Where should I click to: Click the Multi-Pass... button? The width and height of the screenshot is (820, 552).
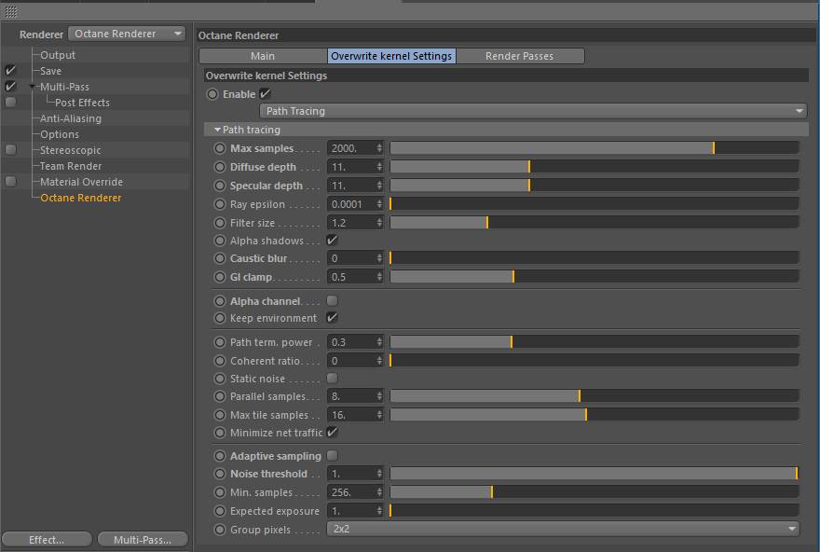click(x=143, y=540)
